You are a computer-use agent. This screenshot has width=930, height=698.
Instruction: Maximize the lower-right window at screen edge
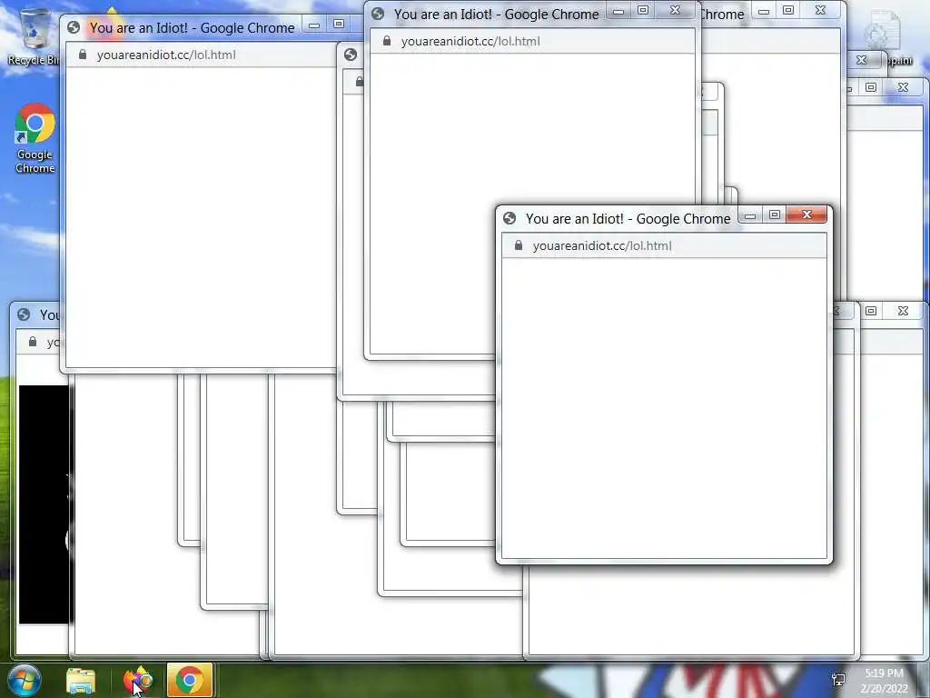pyautogui.click(x=871, y=311)
